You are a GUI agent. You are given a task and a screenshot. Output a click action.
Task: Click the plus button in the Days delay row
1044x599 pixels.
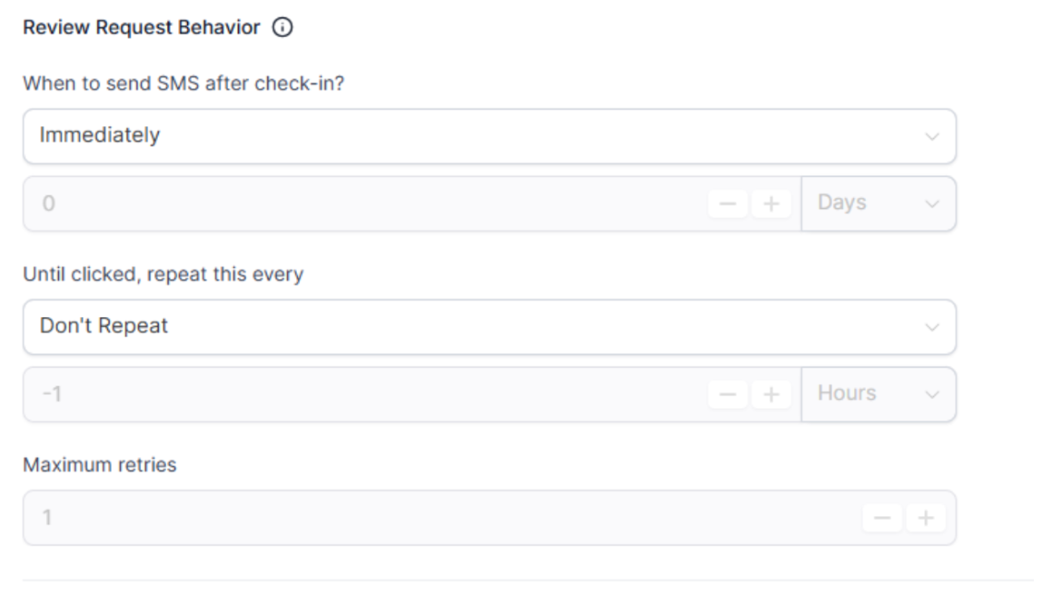pos(772,204)
